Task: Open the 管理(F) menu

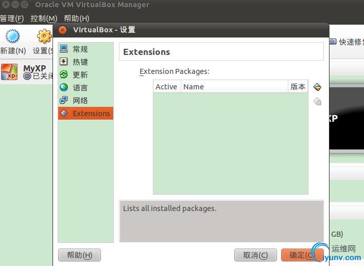Action: point(12,18)
